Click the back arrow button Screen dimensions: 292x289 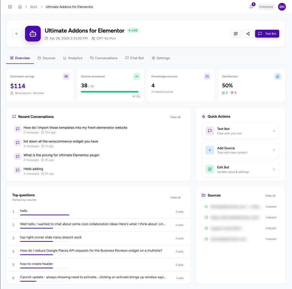(17, 34)
